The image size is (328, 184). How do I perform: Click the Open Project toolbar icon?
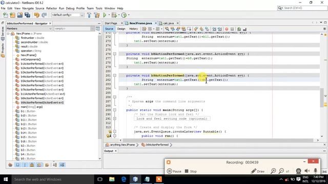[20, 15]
